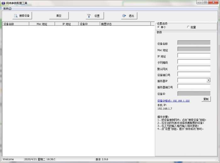The image size is (220, 163).
Task: Click the IP 地址 input field
Action: 194,55
